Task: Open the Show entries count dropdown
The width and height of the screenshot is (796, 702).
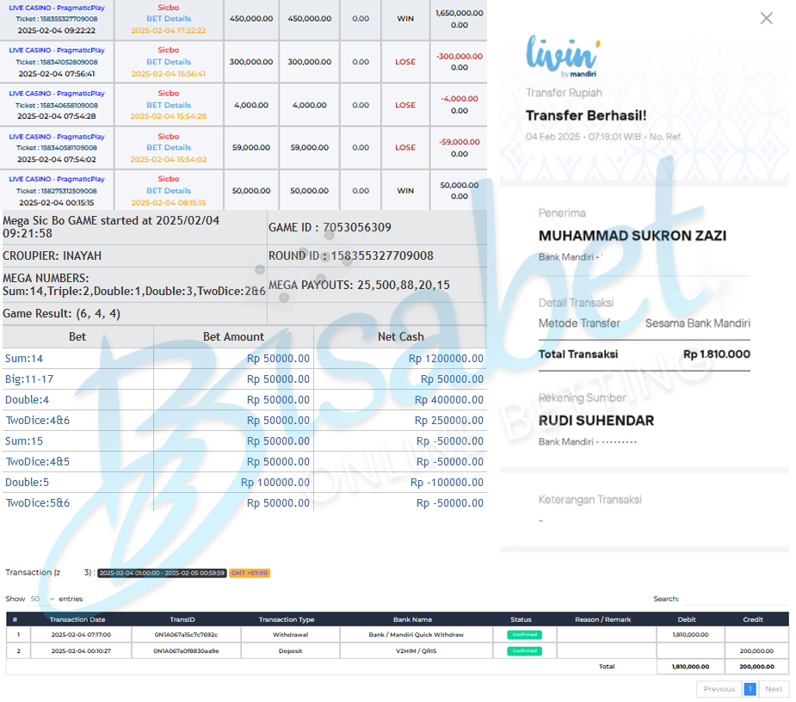Action: coord(41,599)
